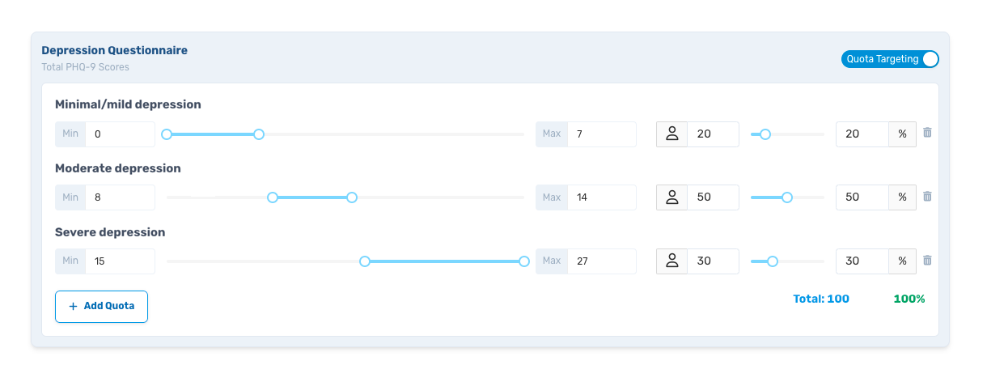Click Minimal/mild quota percentage slider handle

pyautogui.click(x=765, y=134)
